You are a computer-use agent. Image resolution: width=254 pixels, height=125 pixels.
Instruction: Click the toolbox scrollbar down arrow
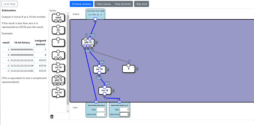coord(68,111)
